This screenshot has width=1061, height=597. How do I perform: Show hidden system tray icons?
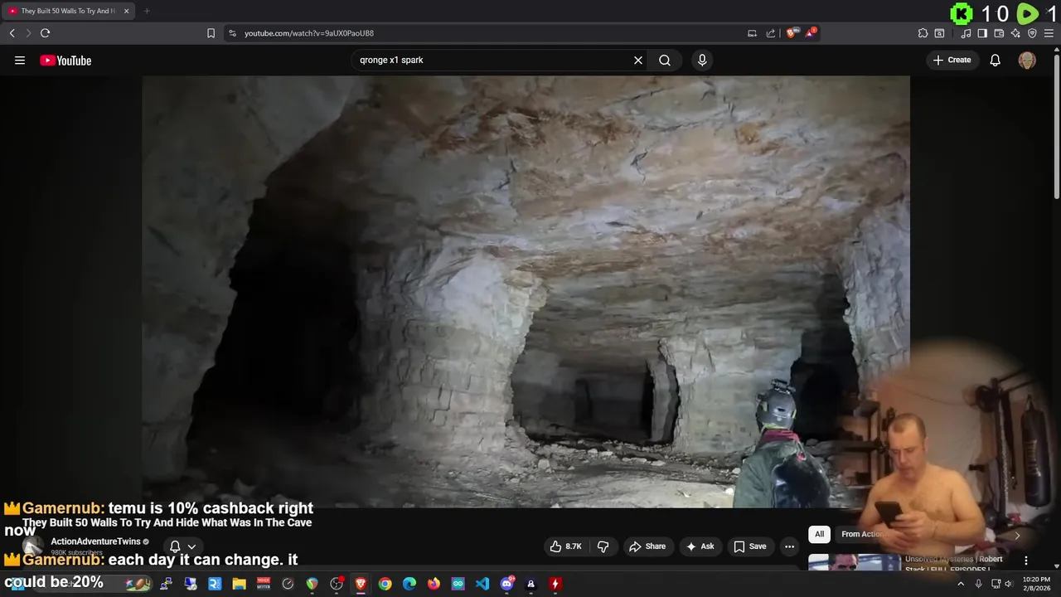pos(961,584)
